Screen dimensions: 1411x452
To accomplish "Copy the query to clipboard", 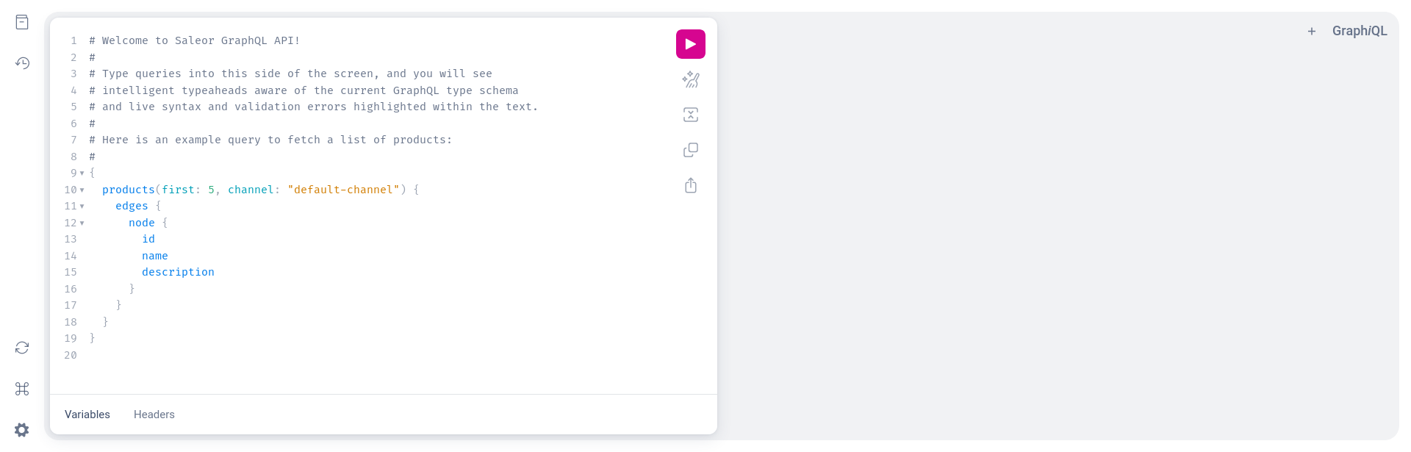I will (x=691, y=150).
